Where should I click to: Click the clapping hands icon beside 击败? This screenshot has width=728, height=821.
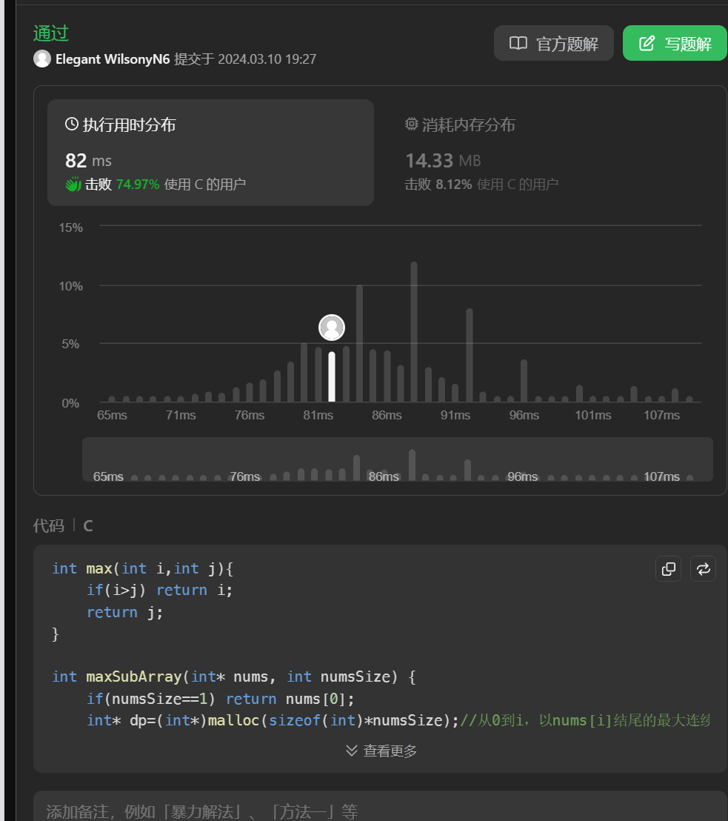point(73,185)
